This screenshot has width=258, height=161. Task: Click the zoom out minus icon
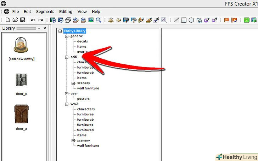pos(83,20)
